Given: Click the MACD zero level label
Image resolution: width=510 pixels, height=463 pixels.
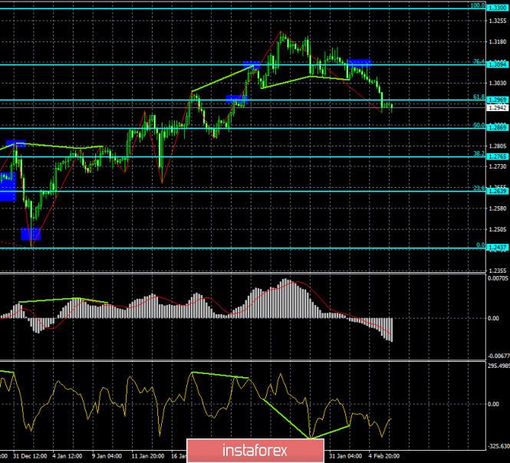Looking at the screenshot, I should coord(493,318).
